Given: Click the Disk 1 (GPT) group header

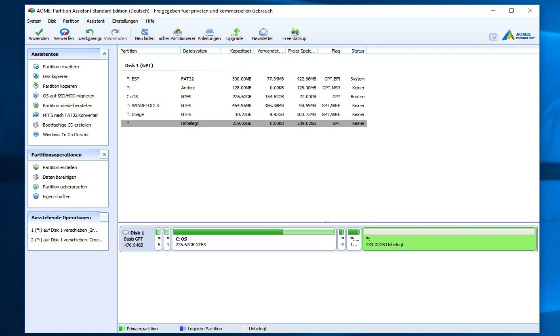Looking at the screenshot, I should point(139,66).
